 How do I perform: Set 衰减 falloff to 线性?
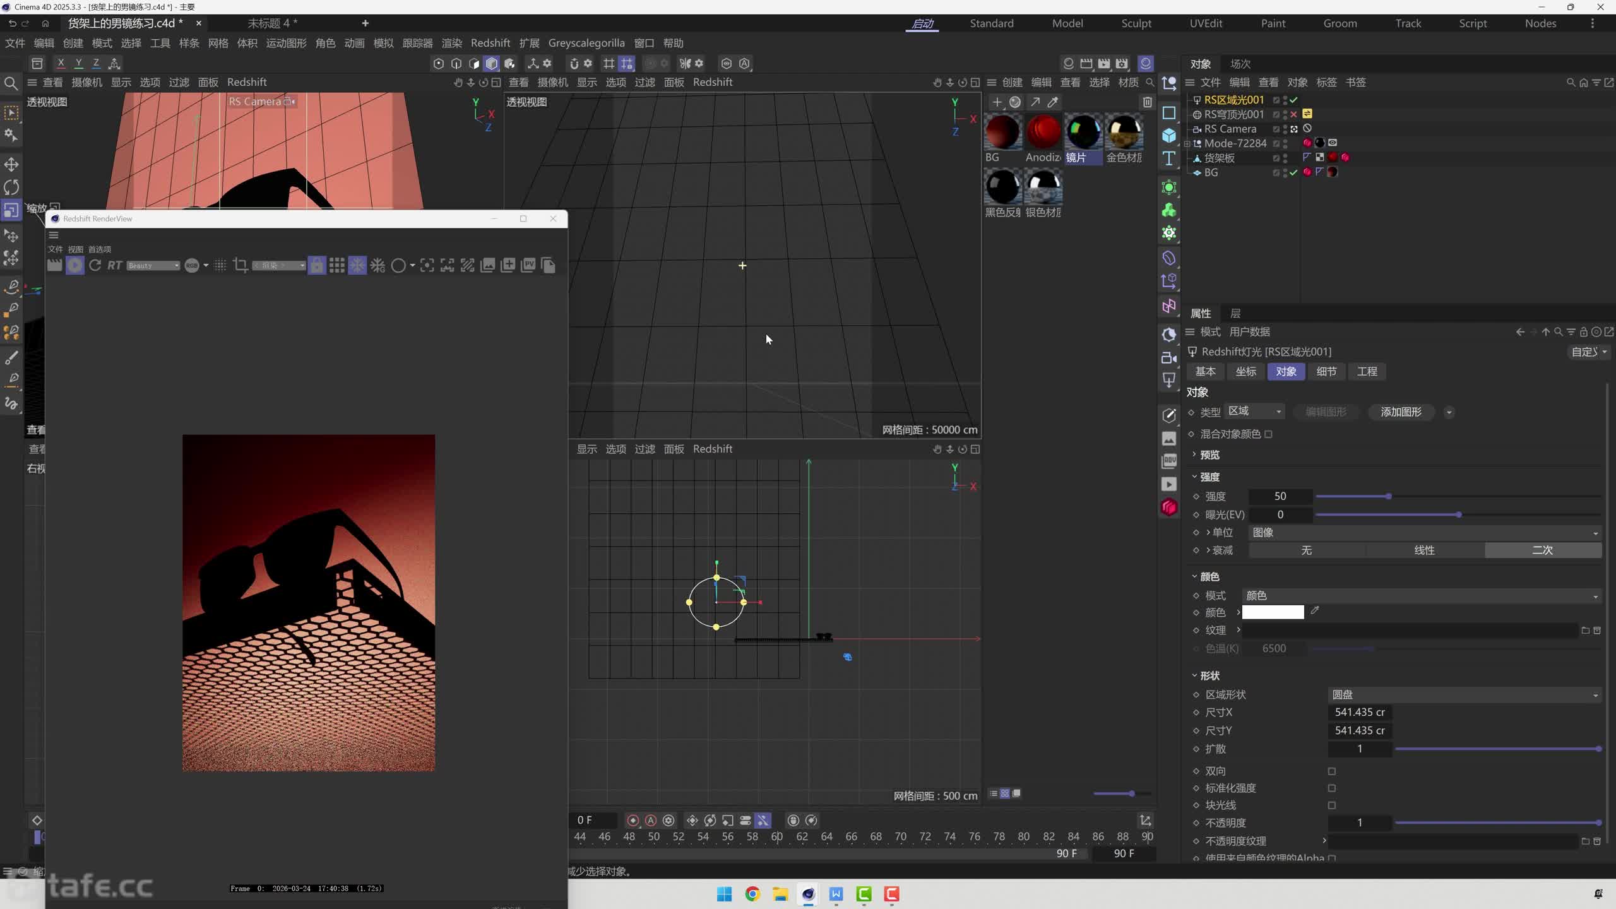(x=1425, y=550)
